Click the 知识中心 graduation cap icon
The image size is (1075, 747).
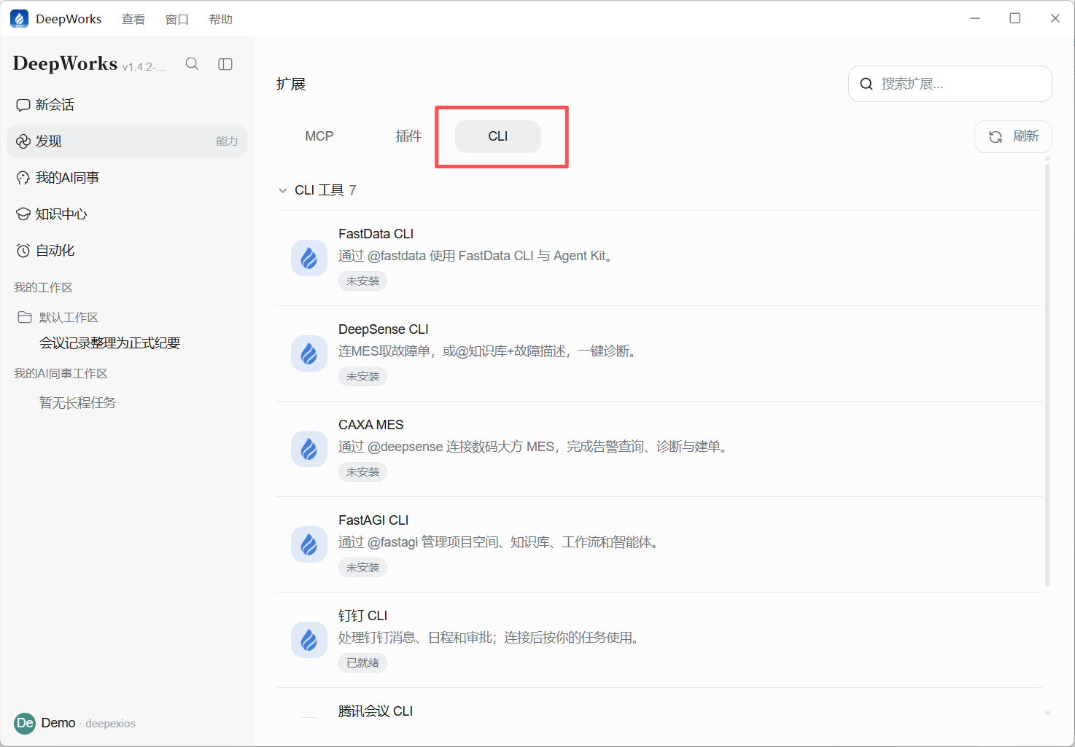tap(23, 214)
